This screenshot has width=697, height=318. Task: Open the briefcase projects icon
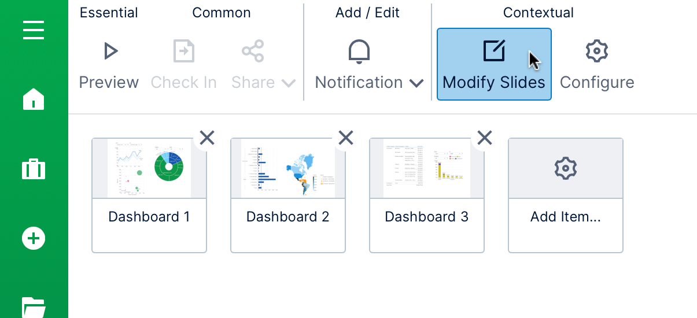34,169
